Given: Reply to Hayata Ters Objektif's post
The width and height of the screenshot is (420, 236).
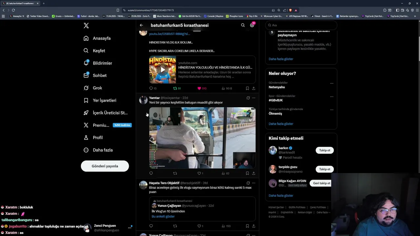Looking at the screenshot, I should click(x=151, y=226).
